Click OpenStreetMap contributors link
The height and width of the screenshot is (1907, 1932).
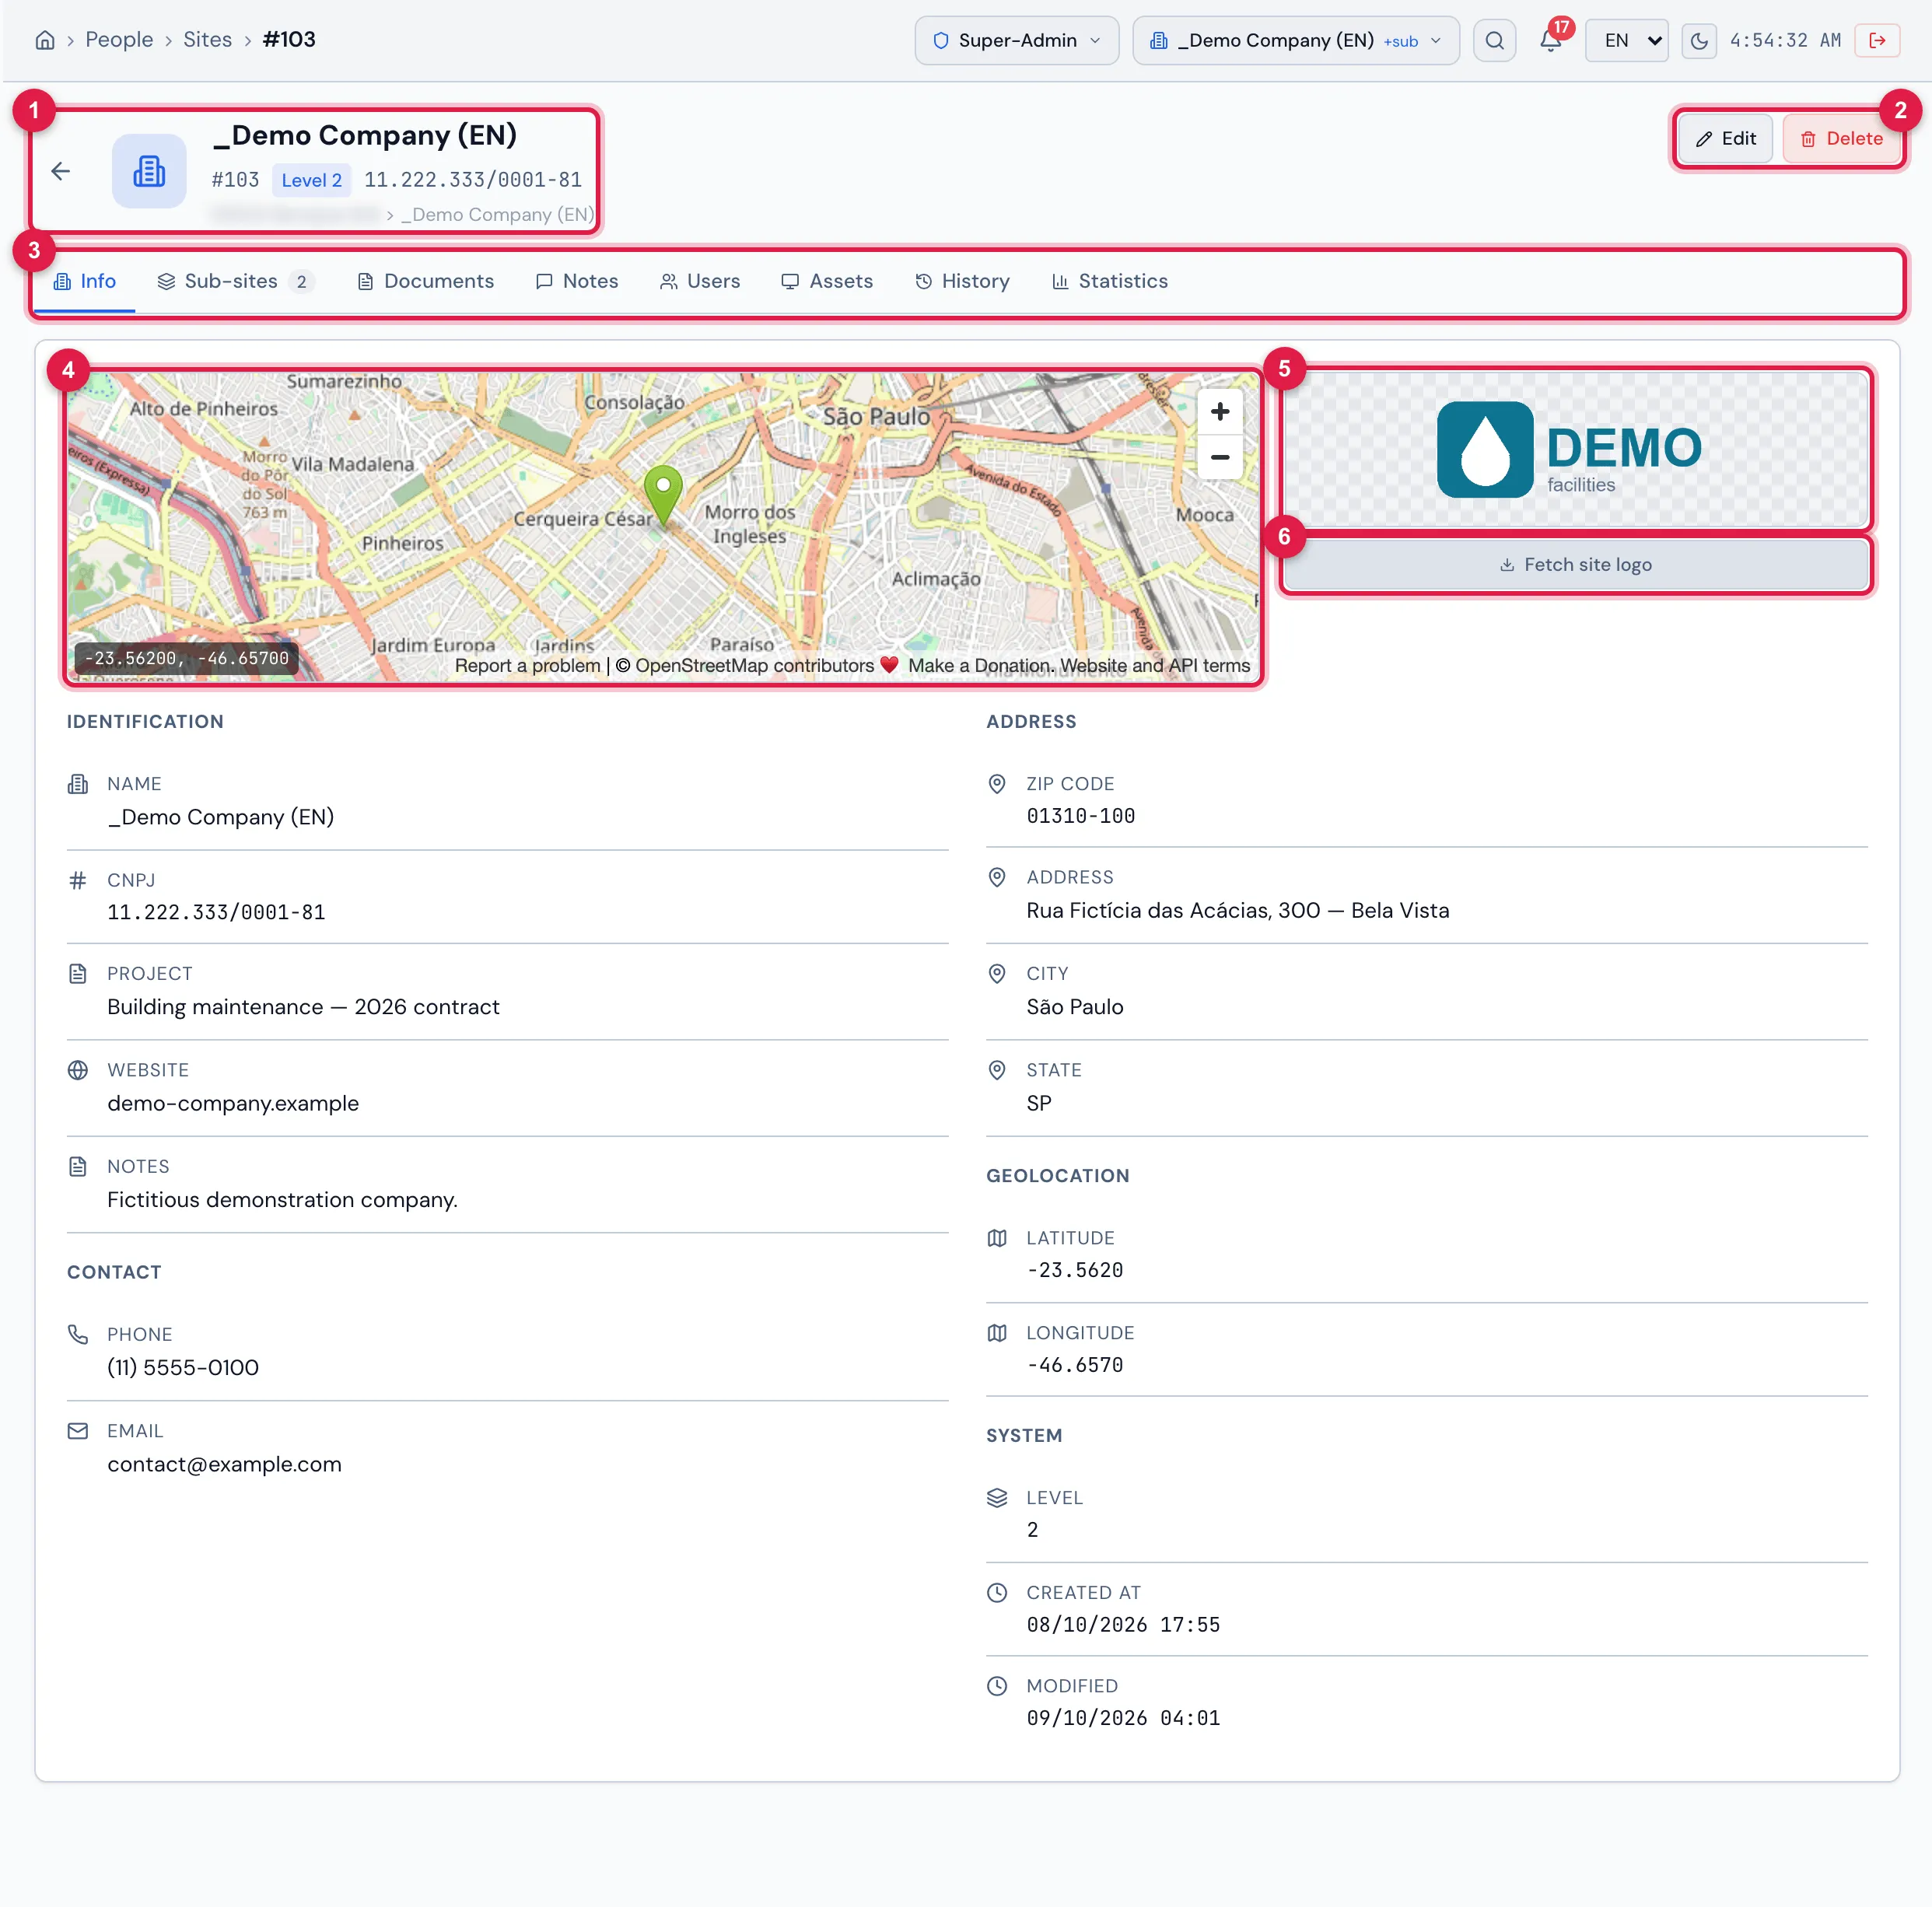[753, 665]
